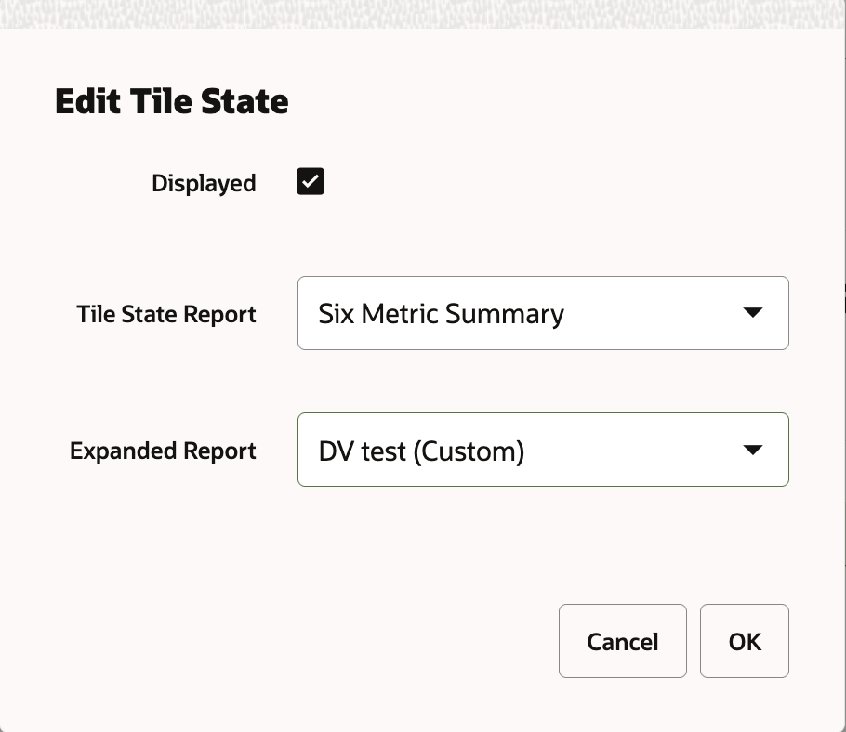The height and width of the screenshot is (732, 846).
Task: Click the Tile State Report label
Action: click(x=165, y=314)
